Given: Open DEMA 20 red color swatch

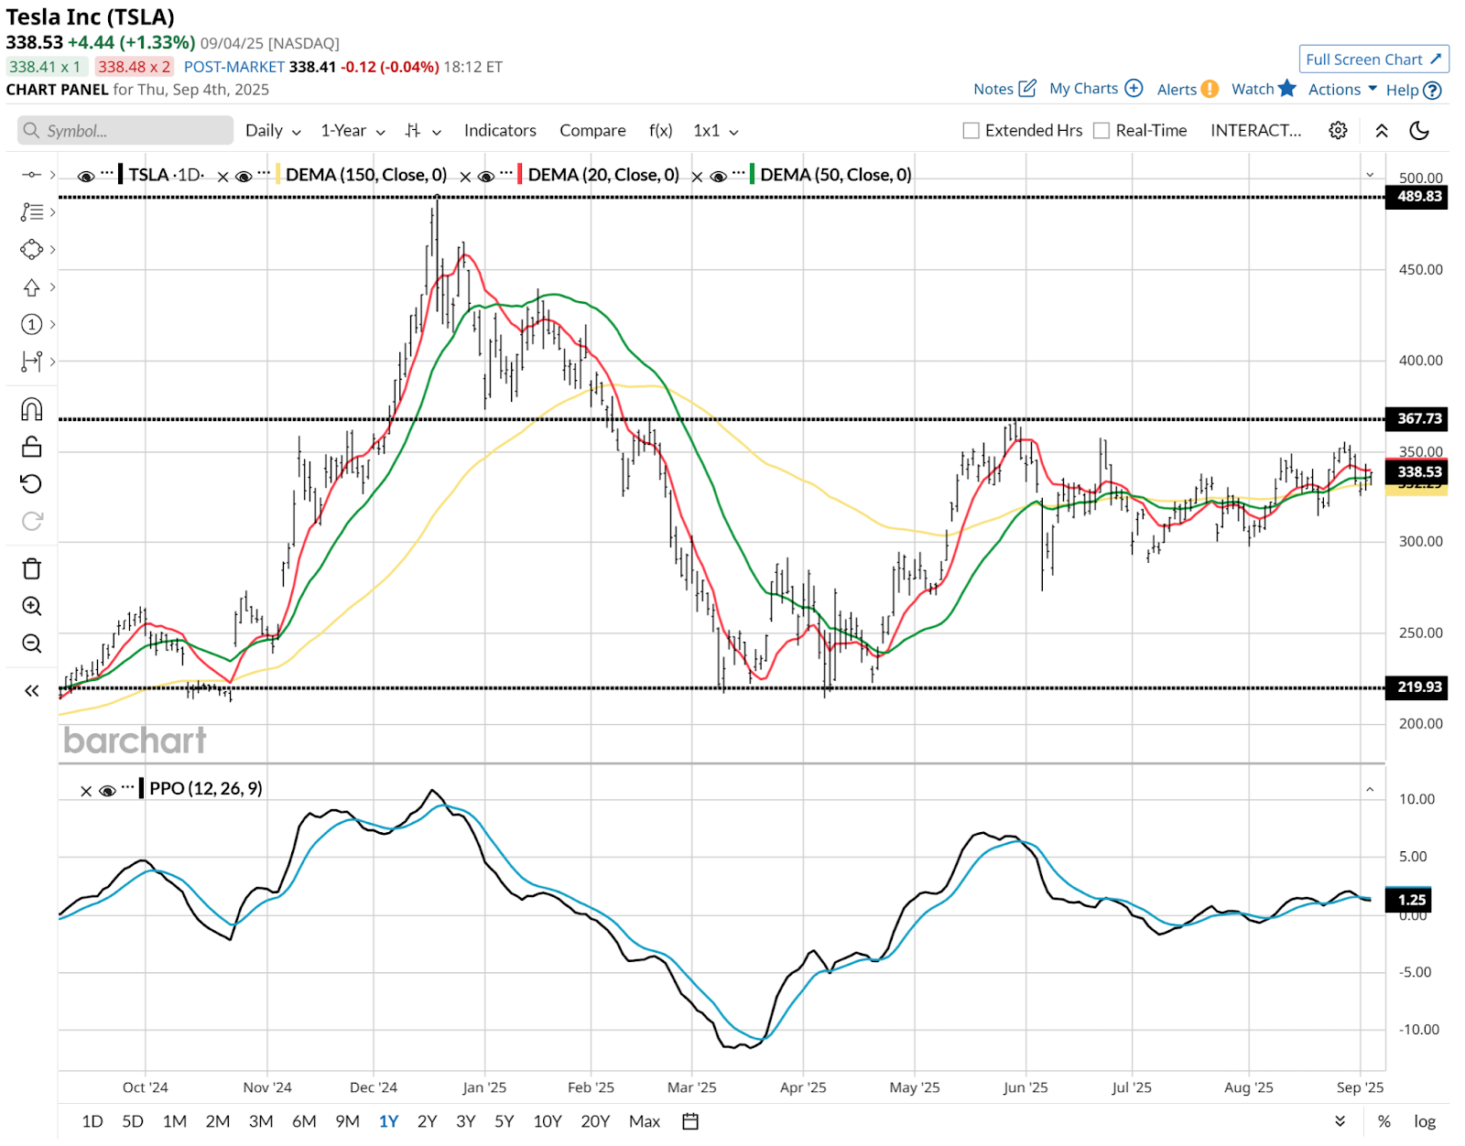Looking at the screenshot, I should tap(520, 175).
